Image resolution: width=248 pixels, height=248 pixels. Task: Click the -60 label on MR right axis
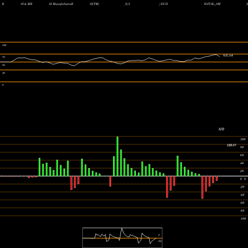click(242, 203)
